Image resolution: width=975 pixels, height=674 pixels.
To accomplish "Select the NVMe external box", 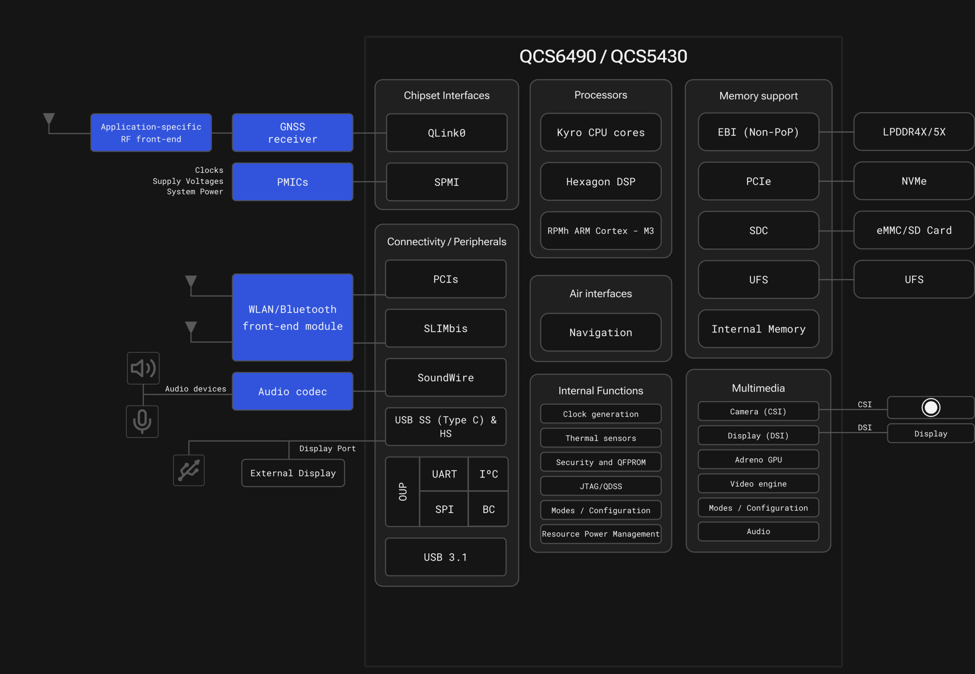I will point(914,181).
